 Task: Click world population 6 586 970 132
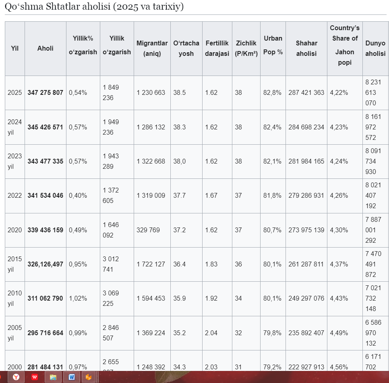373,333
